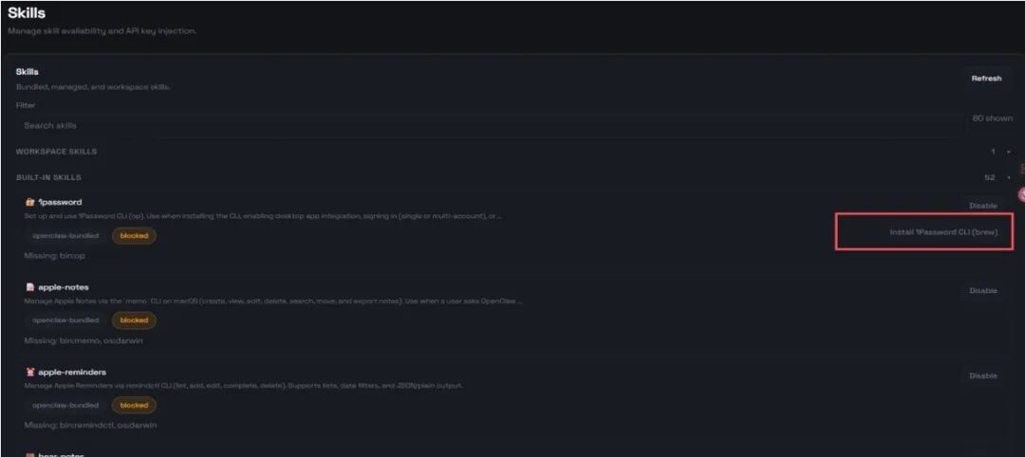Install 1Password CLI via brew
The width and height of the screenshot is (1025, 457).
[x=943, y=231]
